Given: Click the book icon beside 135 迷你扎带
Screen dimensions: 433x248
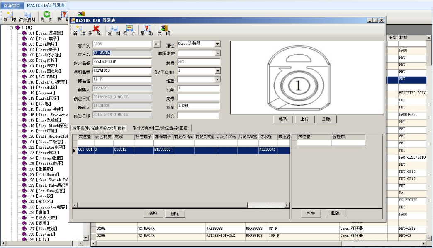Looking at the screenshot, I should pos(24,218).
